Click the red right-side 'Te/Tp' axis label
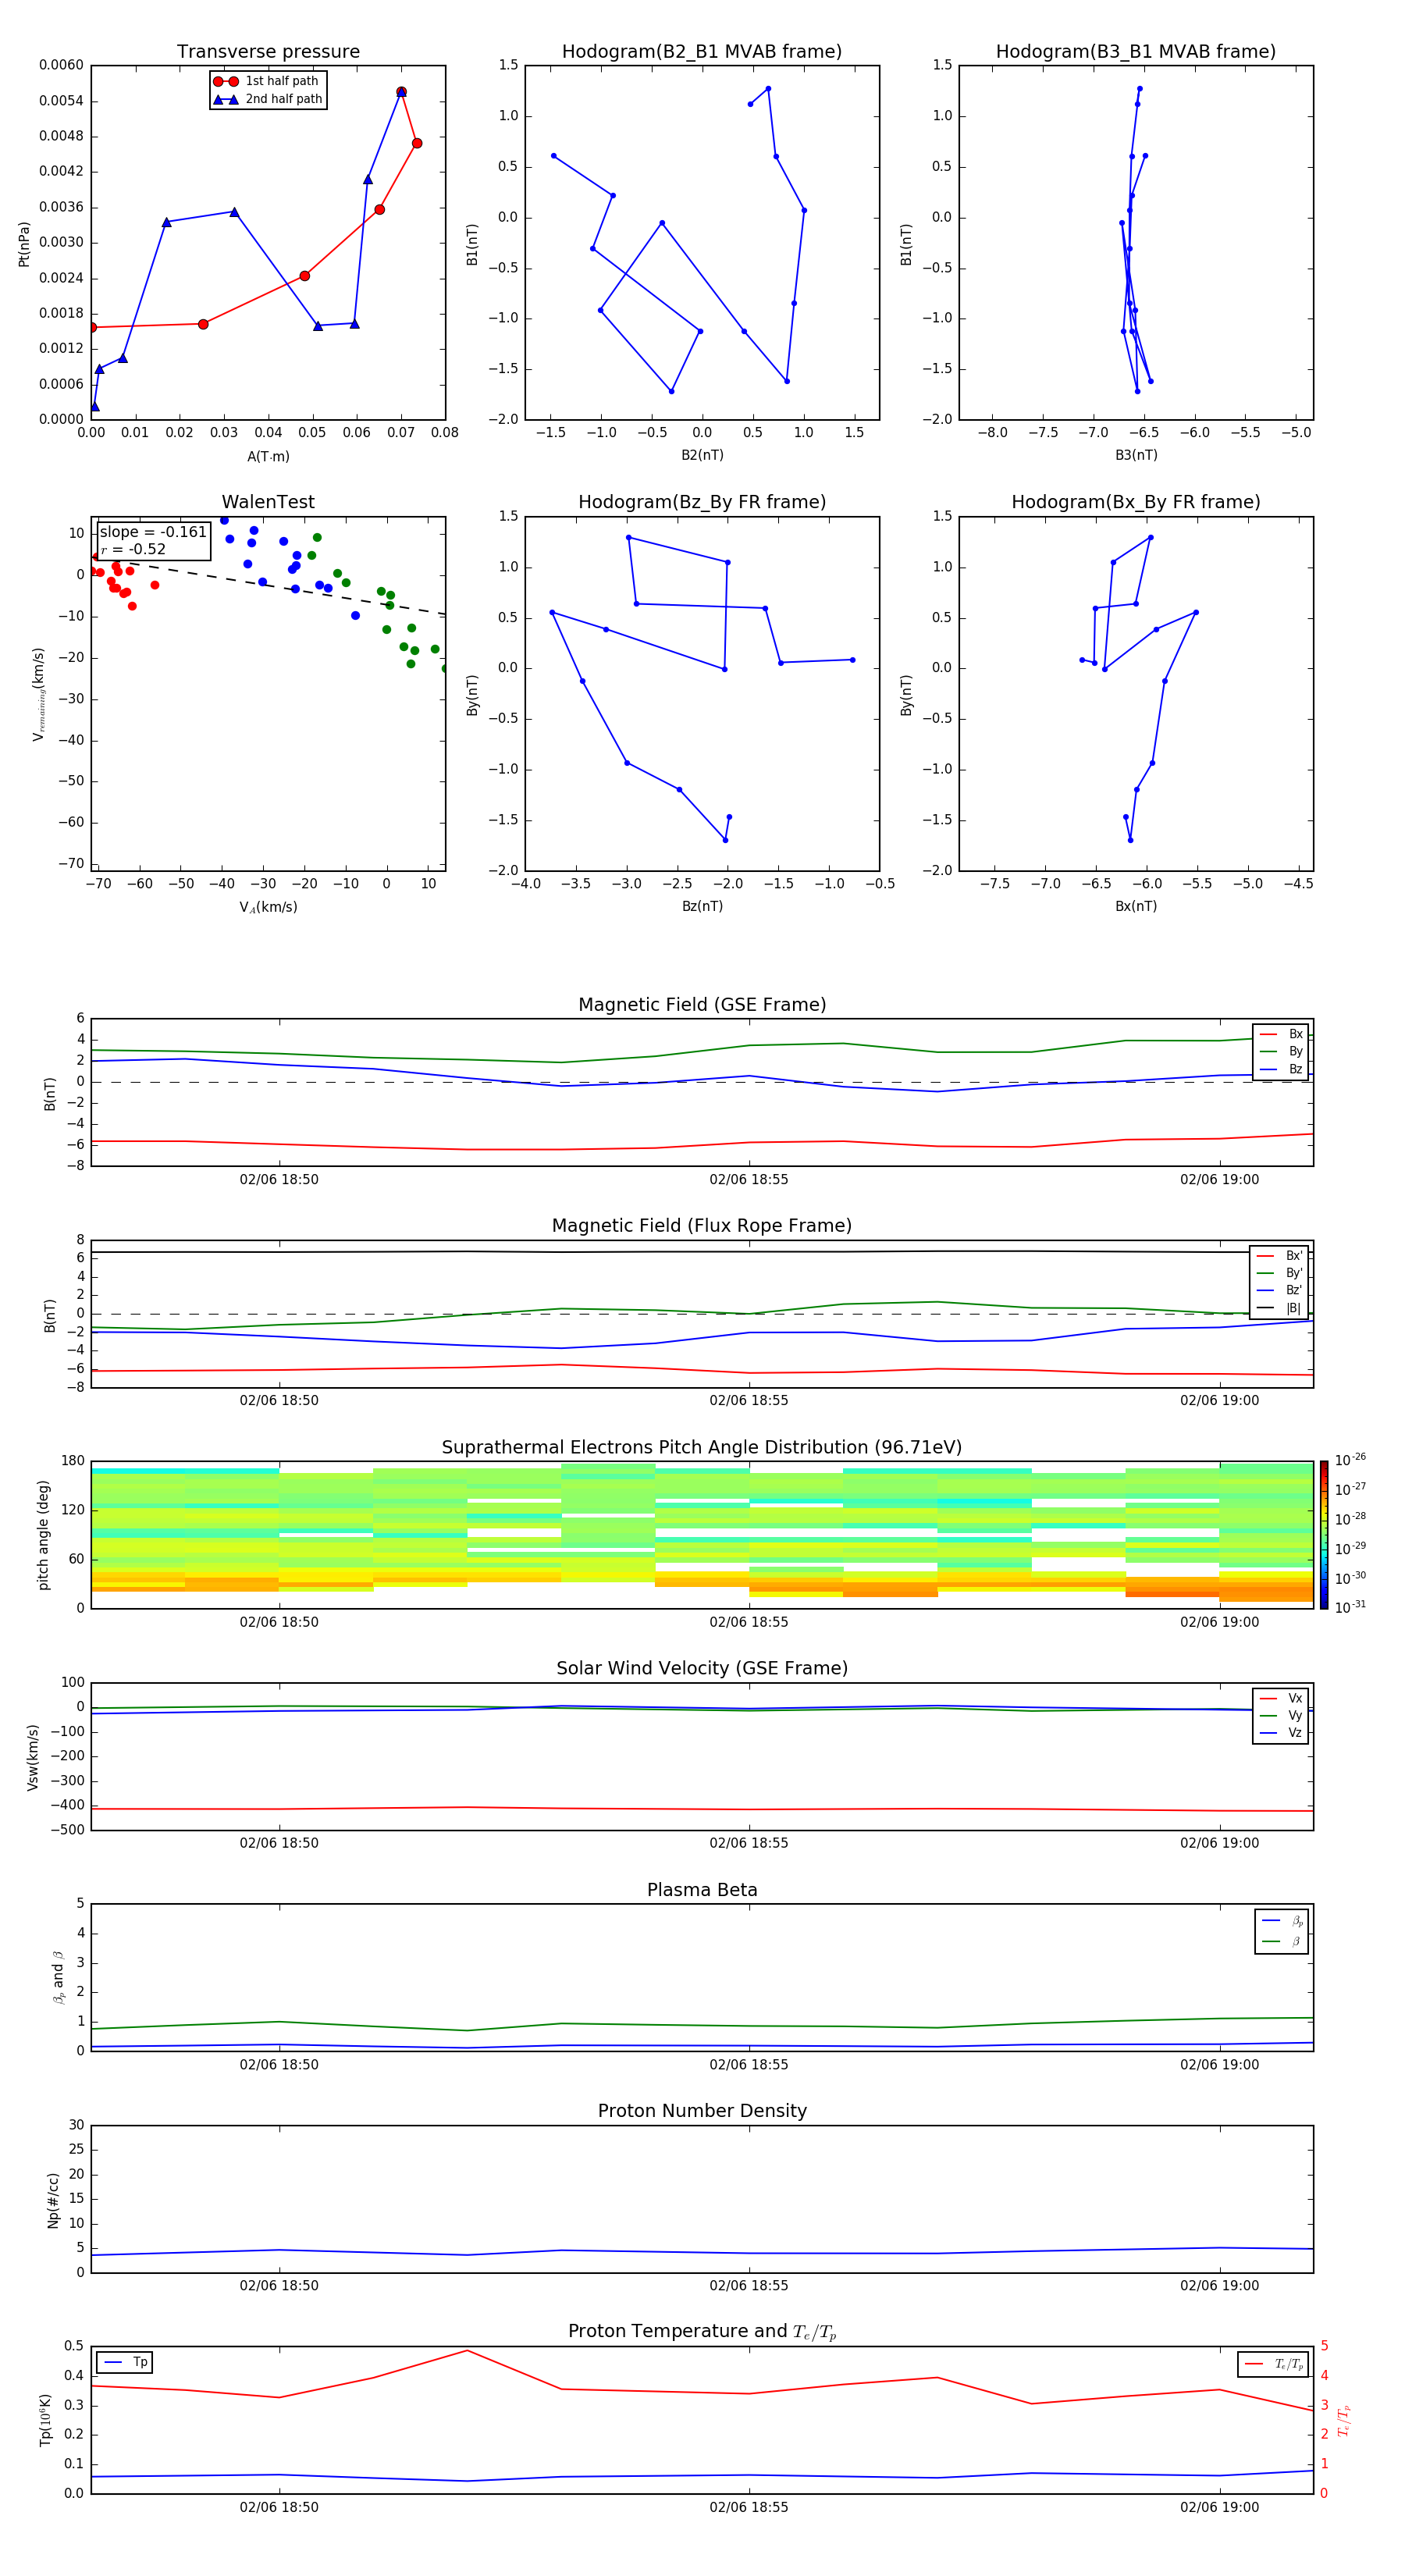Image resolution: width=1405 pixels, height=2576 pixels. (1344, 2420)
